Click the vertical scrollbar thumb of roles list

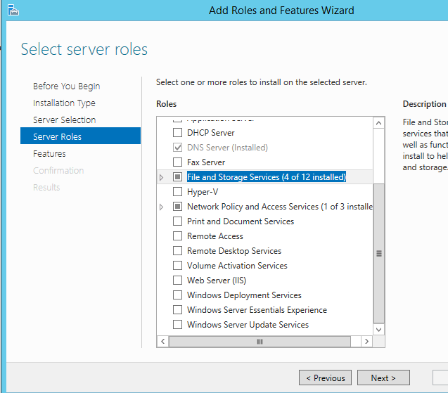(x=379, y=252)
